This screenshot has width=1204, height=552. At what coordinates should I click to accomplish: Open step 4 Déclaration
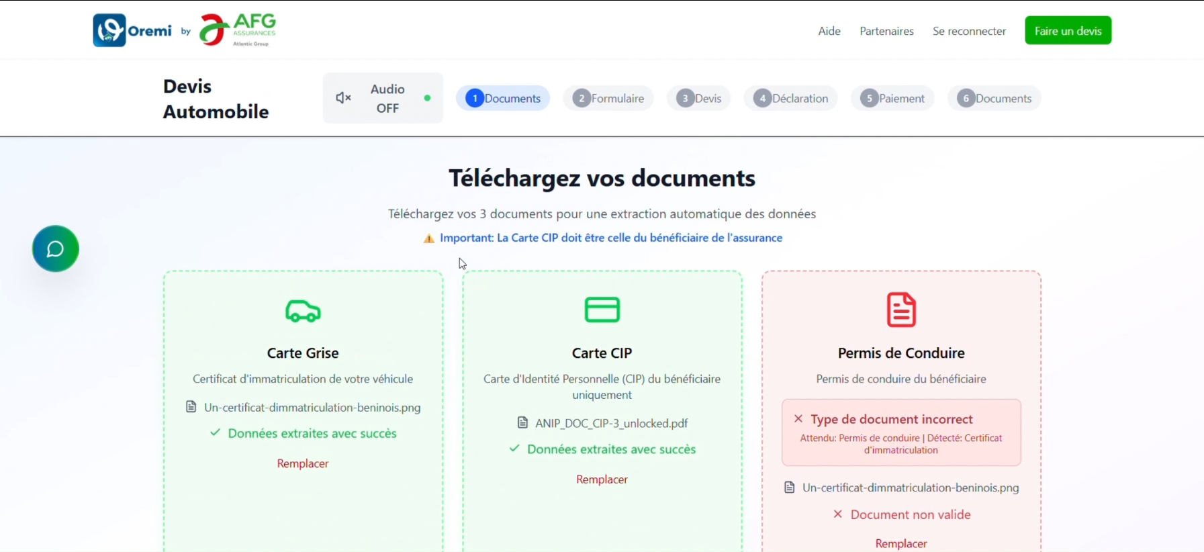790,98
